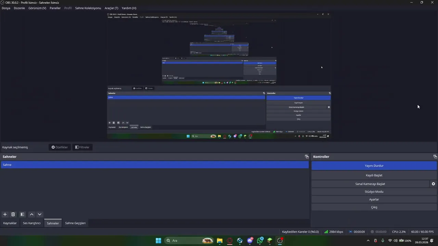Open Paneller menu
Viewport: 438px width, 246px height.
(x=55, y=8)
